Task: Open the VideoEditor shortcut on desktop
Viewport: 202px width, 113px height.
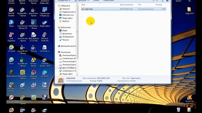Action: [34, 24]
